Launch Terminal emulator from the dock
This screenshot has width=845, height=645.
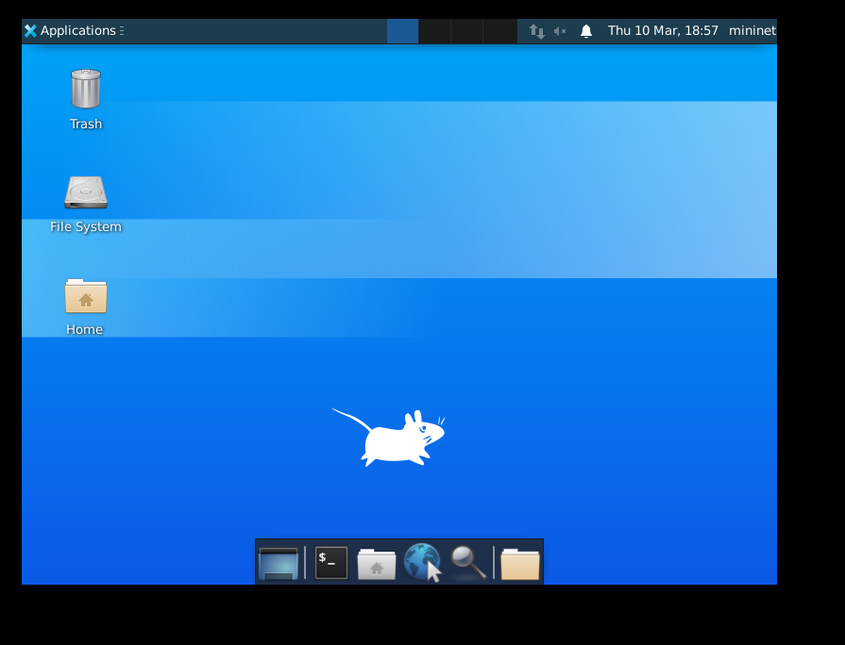pyautogui.click(x=330, y=563)
